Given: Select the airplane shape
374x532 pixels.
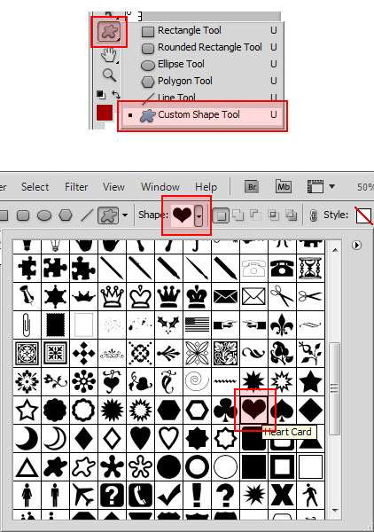Looking at the screenshot, I should tap(83, 495).
